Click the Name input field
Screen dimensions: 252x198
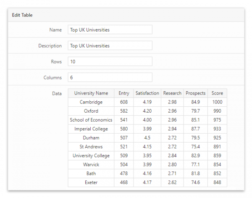coord(110,30)
